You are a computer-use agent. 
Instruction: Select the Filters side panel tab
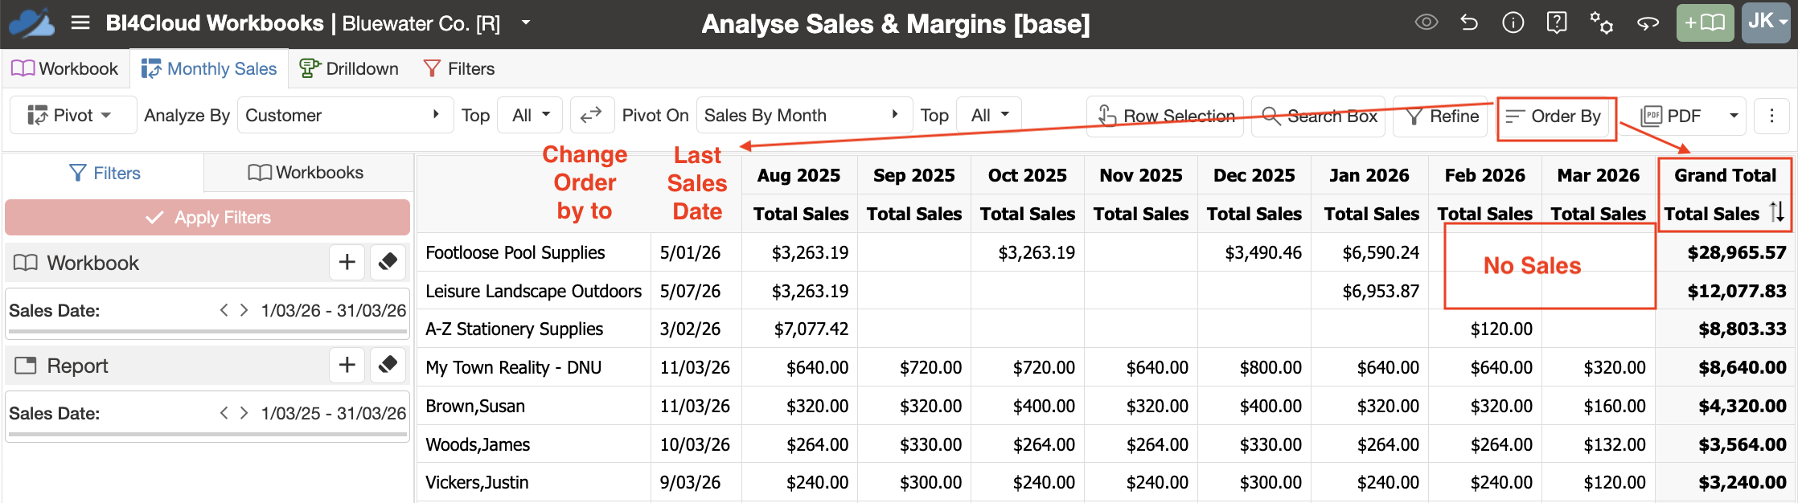click(105, 173)
